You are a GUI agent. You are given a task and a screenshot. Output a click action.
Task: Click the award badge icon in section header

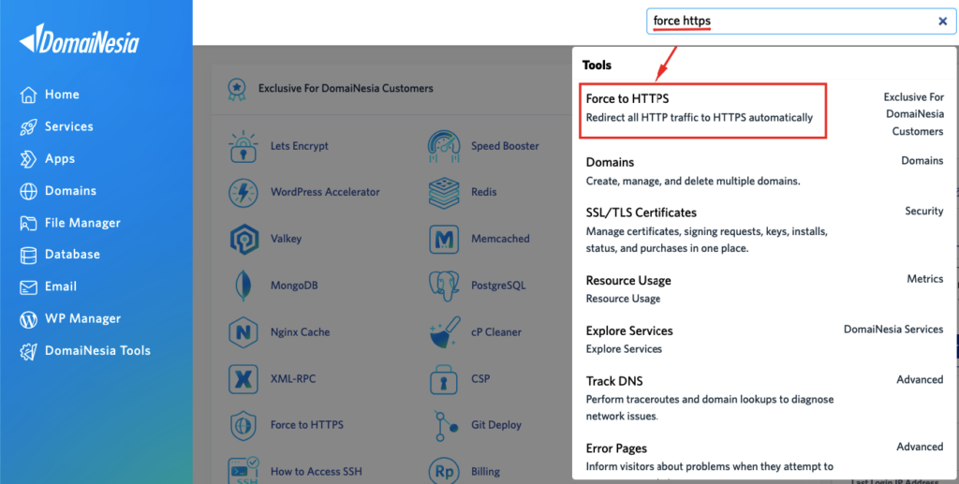237,89
